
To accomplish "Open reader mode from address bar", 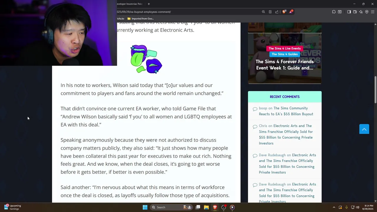I will point(270,12).
